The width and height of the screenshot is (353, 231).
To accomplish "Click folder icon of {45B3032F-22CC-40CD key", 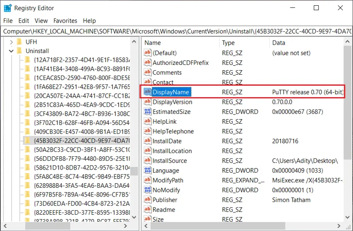I will (x=27, y=140).
